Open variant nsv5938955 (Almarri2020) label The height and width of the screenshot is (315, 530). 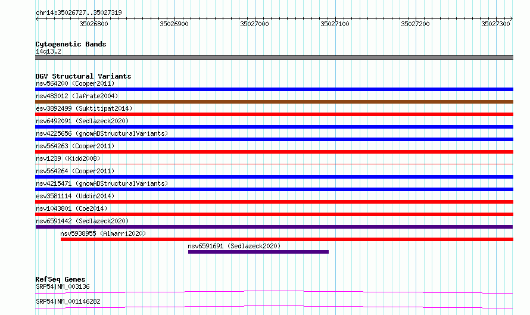point(103,233)
